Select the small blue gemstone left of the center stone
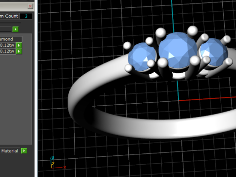This screenshot has height=177, width=236. pyautogui.click(x=142, y=57)
